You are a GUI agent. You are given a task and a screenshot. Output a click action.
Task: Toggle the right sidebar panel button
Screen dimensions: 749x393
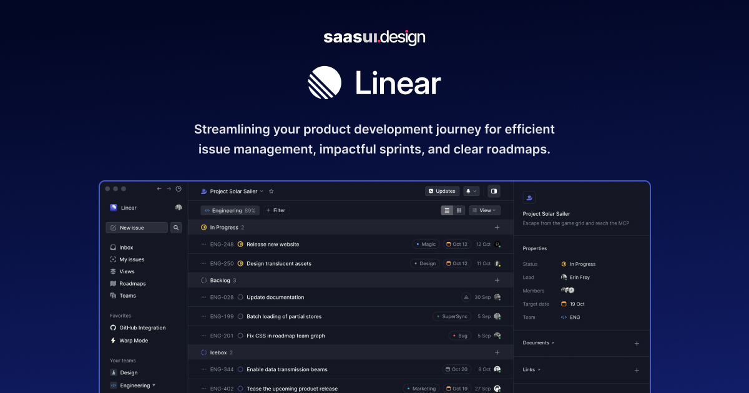(494, 191)
